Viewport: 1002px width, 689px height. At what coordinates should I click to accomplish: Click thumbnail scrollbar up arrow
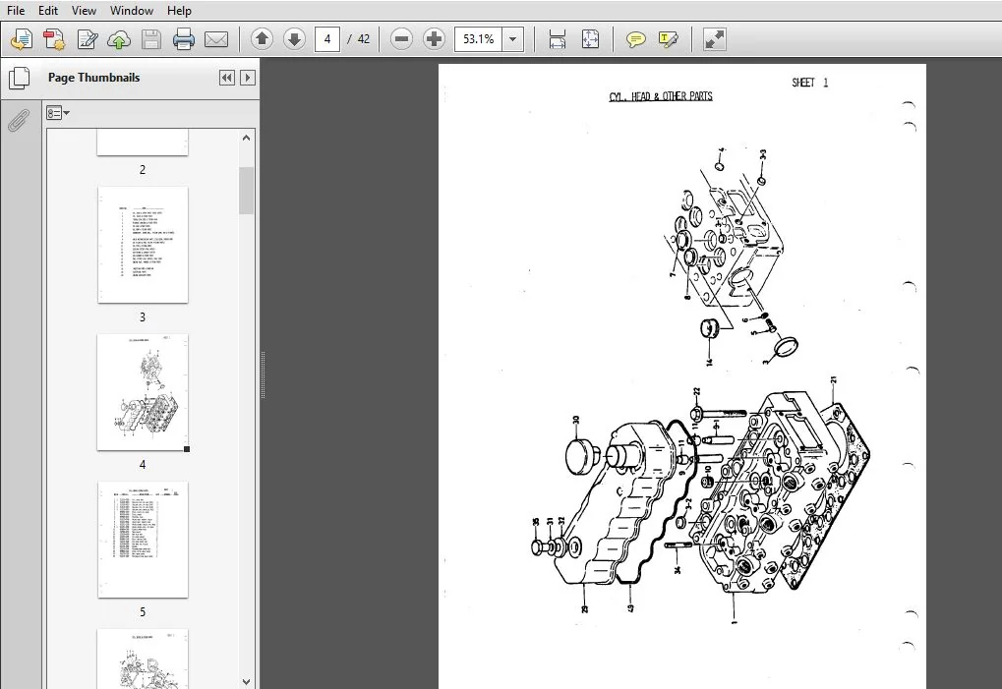(247, 138)
